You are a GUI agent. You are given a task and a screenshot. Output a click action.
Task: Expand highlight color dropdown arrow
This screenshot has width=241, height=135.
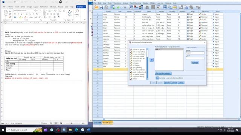(x=23, y=17)
